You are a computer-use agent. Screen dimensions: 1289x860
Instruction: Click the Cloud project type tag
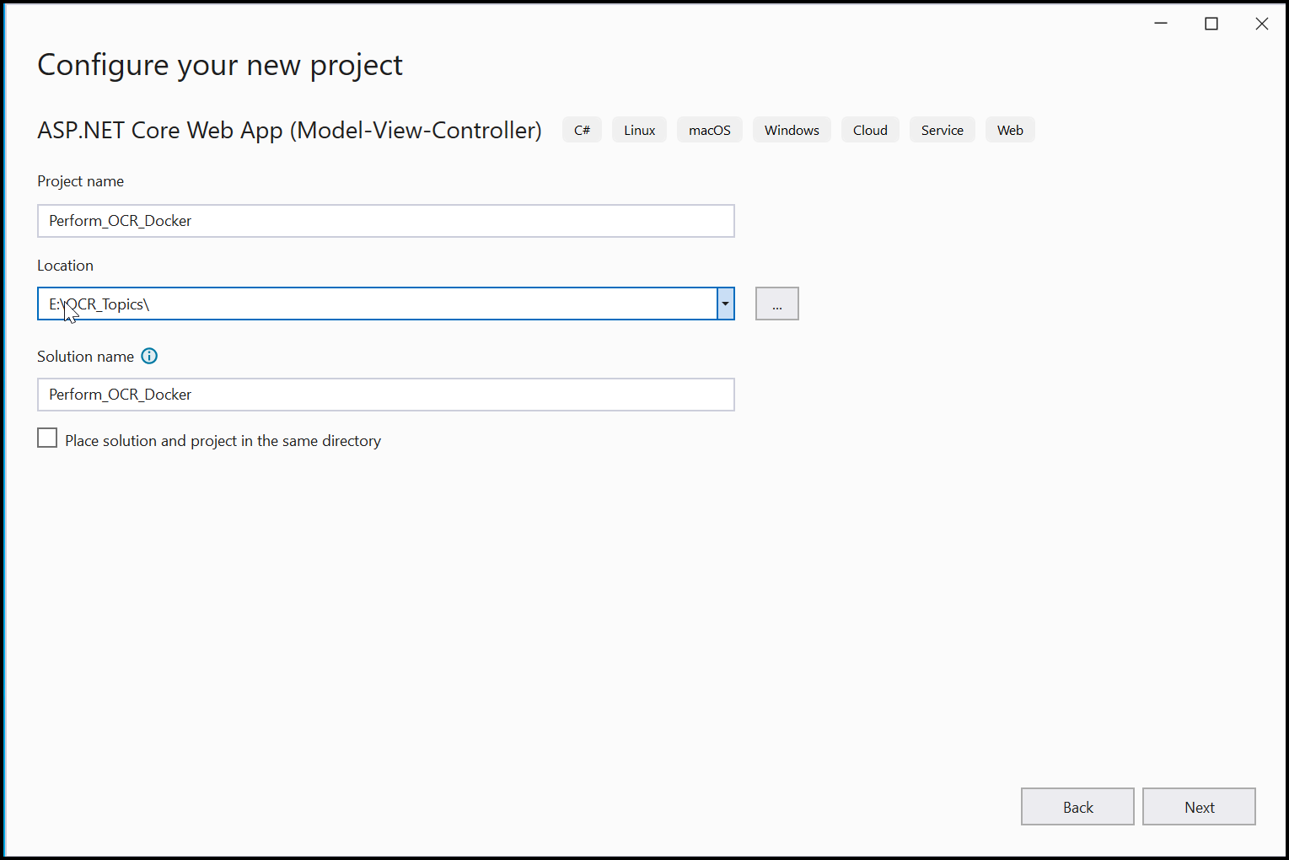tap(869, 129)
